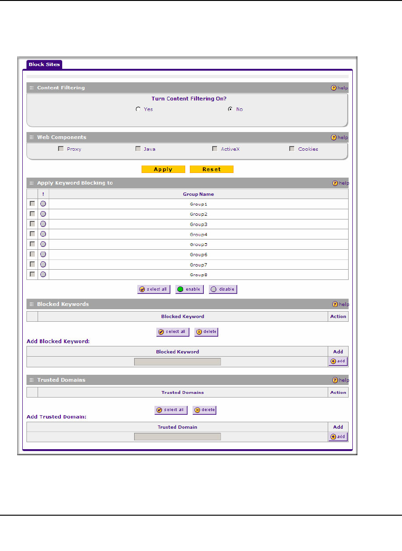Click the status circle icon for Group3
This screenshot has height=551, width=402.
coord(43,224)
